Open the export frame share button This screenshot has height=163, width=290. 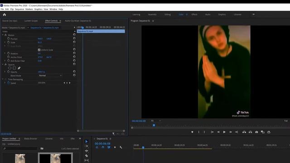[269, 132]
